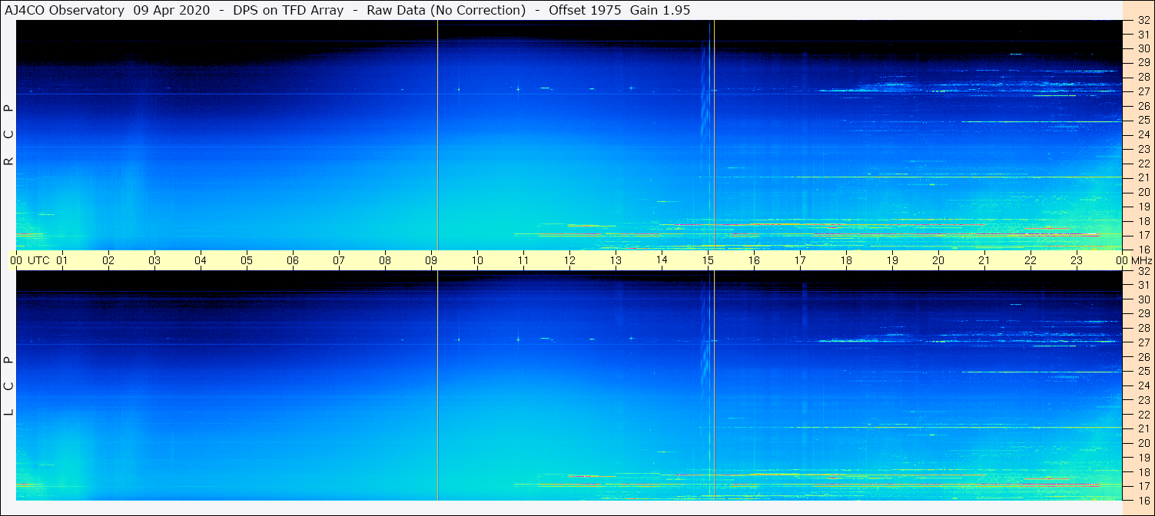Click the 21 MHz label of the RCP panel

tap(1143, 177)
